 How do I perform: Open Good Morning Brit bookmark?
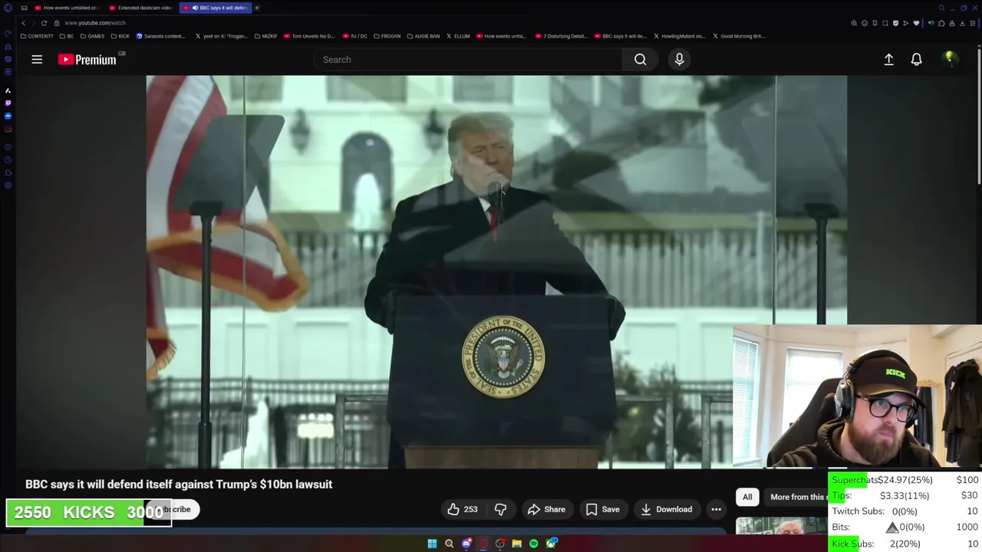coord(739,36)
